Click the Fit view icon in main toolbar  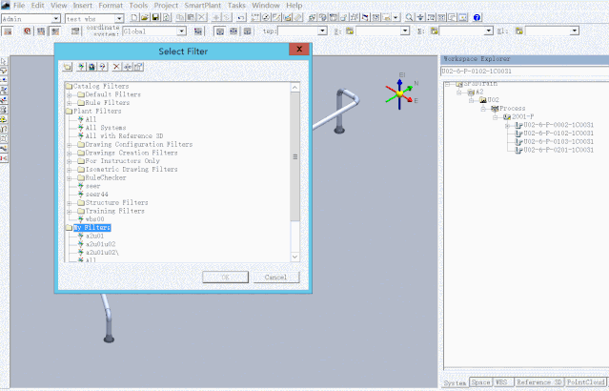point(441,17)
